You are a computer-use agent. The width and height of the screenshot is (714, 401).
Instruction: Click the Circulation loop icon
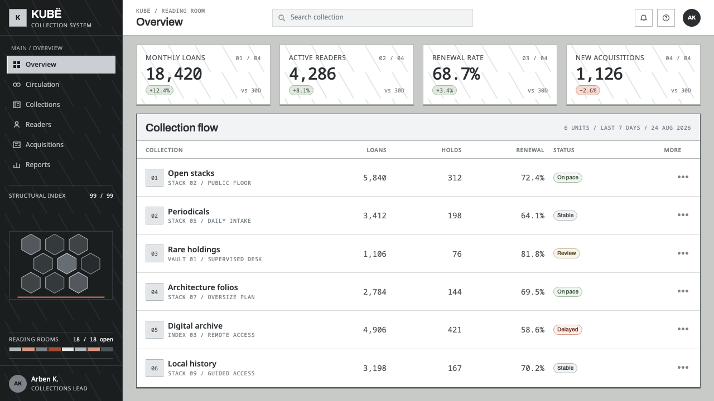pyautogui.click(x=17, y=85)
